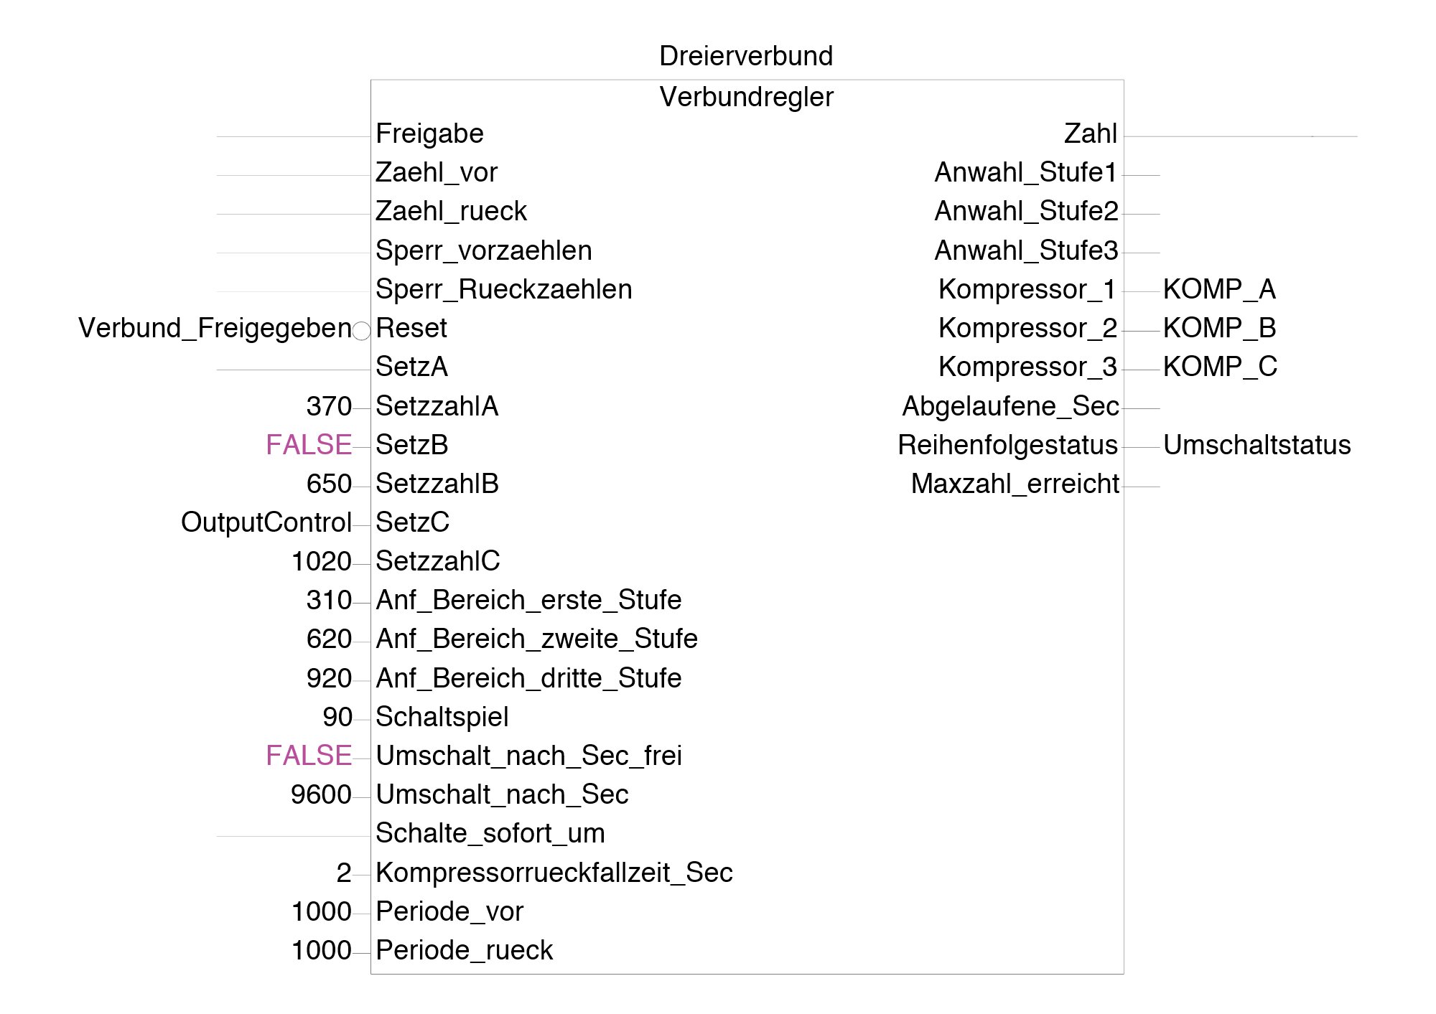Click the SetzzahlC value 1020
1436x1014 pixels.
pyautogui.click(x=322, y=561)
